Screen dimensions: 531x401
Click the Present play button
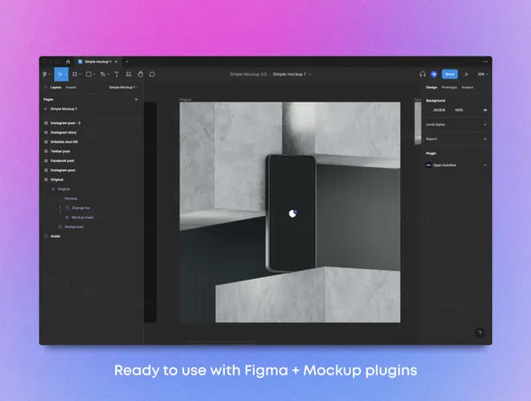[466, 74]
